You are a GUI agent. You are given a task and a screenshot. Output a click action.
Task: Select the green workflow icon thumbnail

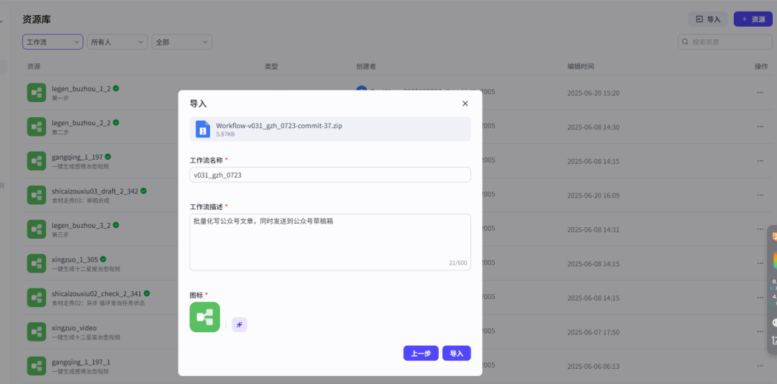point(204,317)
